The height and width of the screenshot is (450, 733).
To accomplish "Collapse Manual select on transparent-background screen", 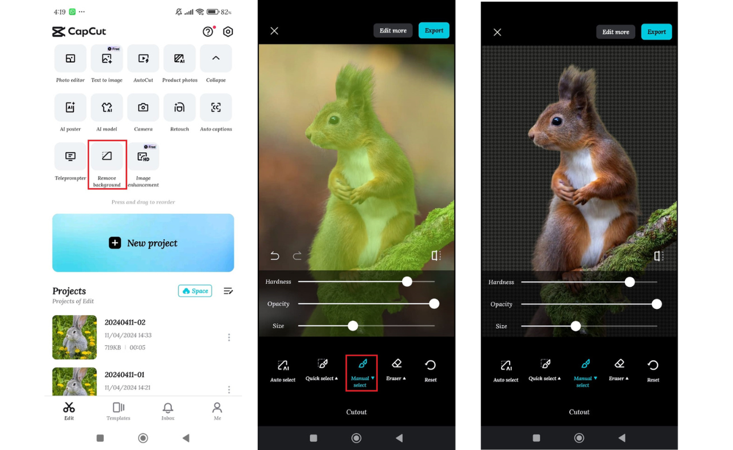I will tap(584, 374).
